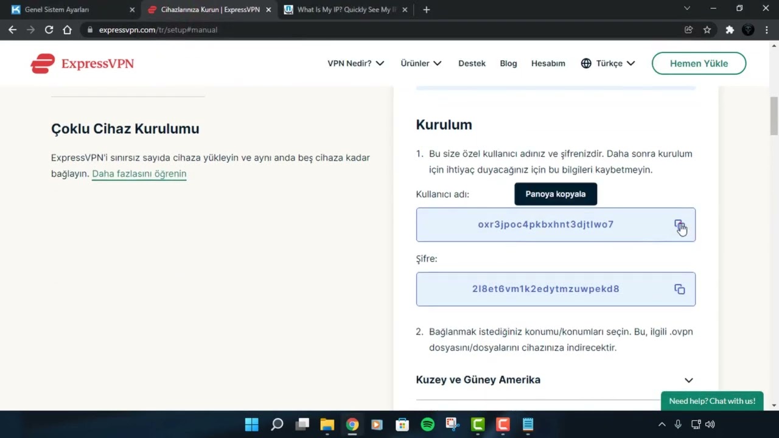Open network settings from the tray
This screenshot has height=438, width=779.
(x=696, y=425)
